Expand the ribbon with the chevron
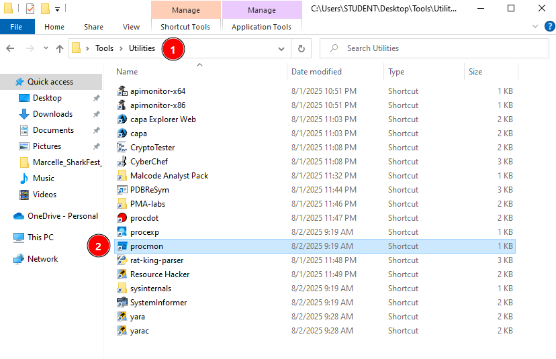556x359 pixels. 535,27
